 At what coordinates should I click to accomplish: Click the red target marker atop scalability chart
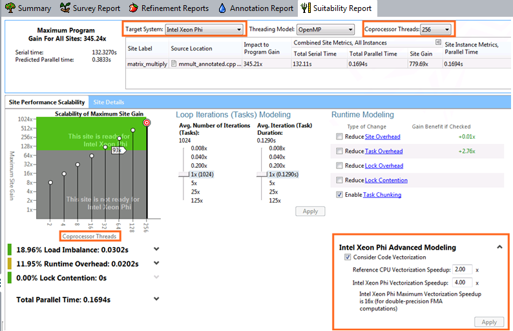[x=147, y=122]
